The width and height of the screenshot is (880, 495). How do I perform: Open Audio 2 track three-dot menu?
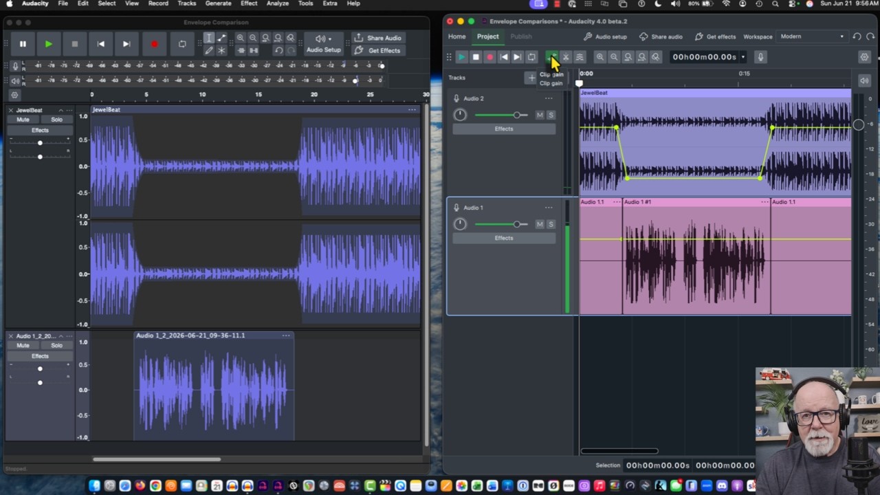point(549,98)
